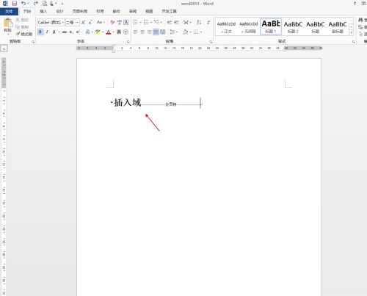Apply Heading 1 style
The height and width of the screenshot is (296, 367).
coord(271,26)
